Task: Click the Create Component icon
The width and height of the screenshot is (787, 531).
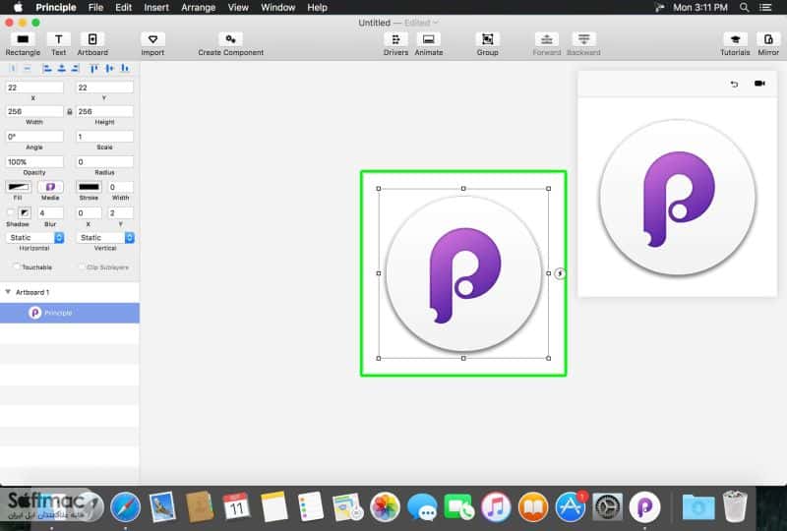Action: click(x=230, y=39)
